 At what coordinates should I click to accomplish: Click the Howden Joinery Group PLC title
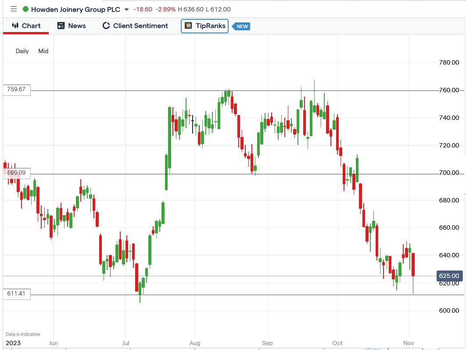click(x=75, y=10)
